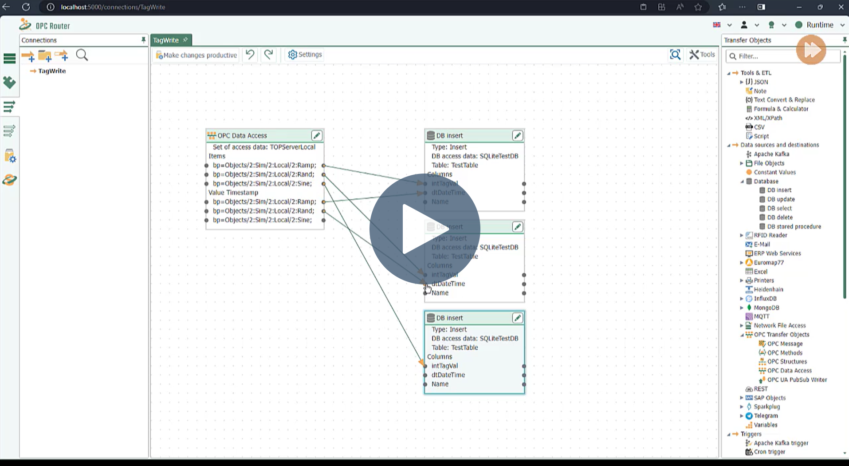Click the search magnifier in Connections panel
Viewport: 849px width, 466px height.
[82, 55]
